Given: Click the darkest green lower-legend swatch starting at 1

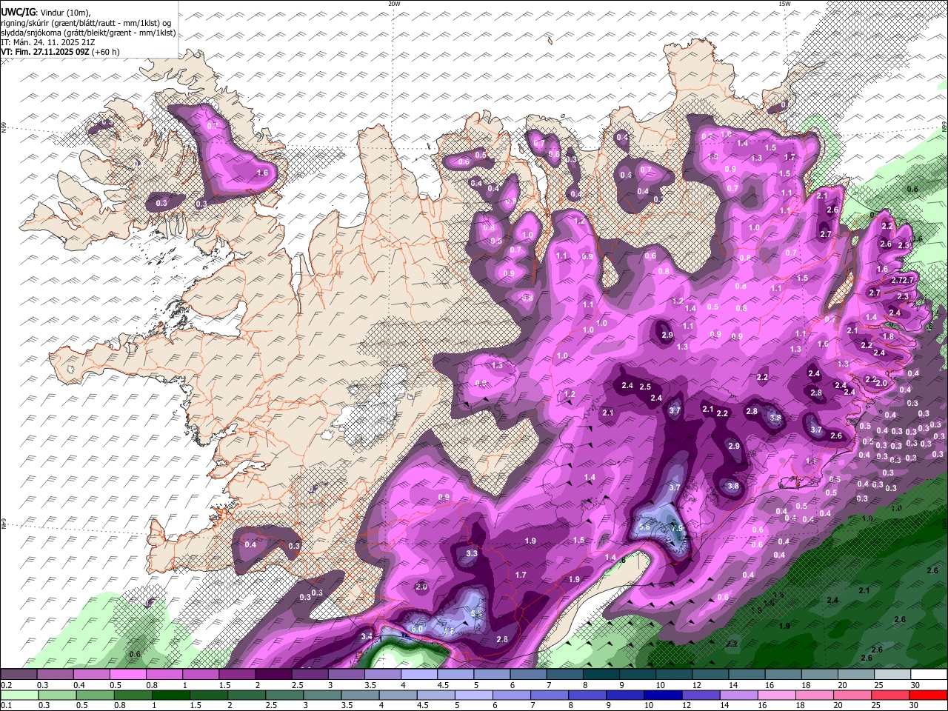Looking at the screenshot, I should 170,695.
